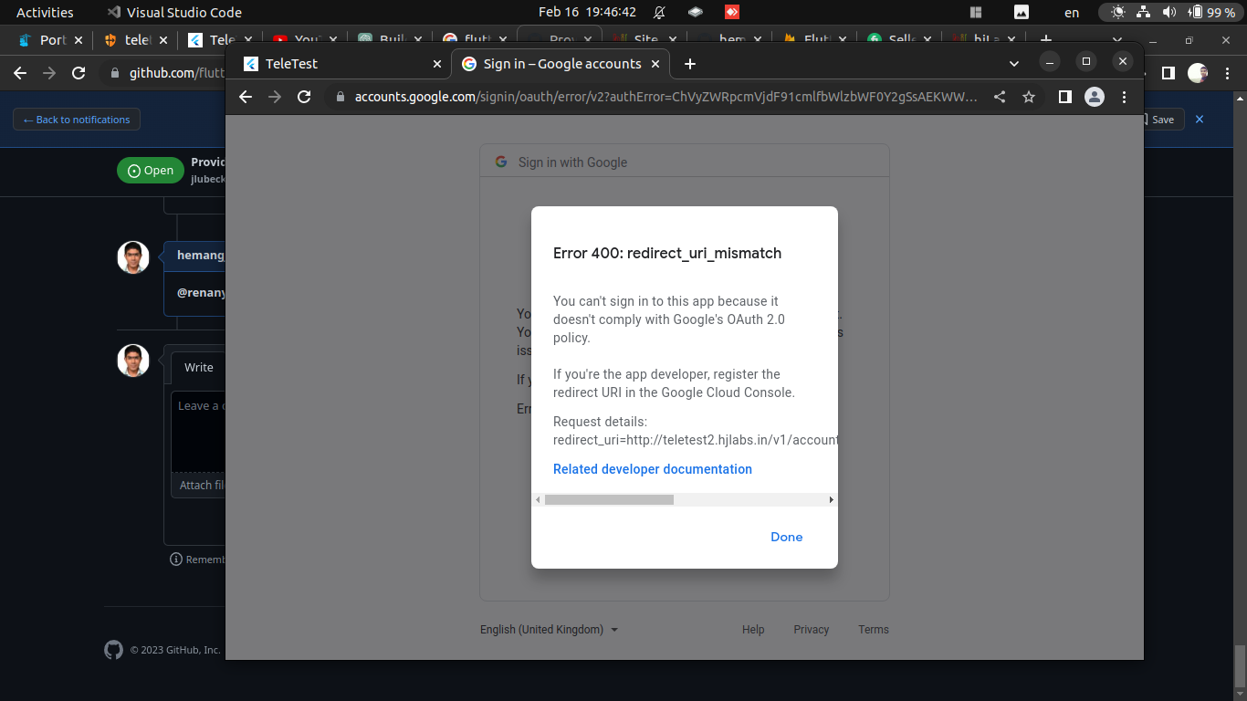Open network settings from the system tray
The image size is (1247, 701).
(x=1144, y=12)
